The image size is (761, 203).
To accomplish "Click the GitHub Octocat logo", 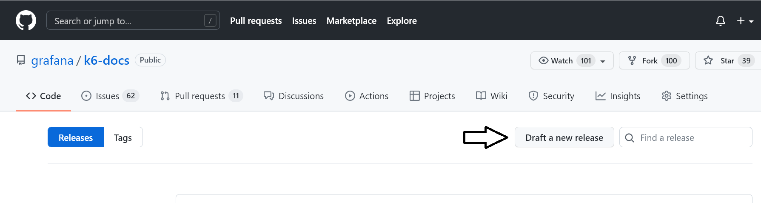I will pos(26,20).
